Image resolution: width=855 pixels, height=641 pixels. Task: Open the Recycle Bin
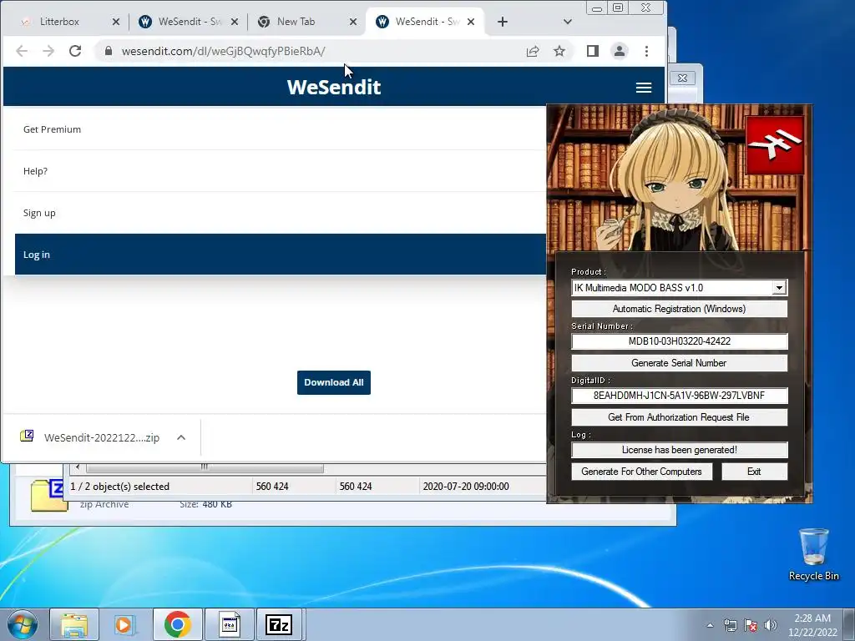[813, 554]
